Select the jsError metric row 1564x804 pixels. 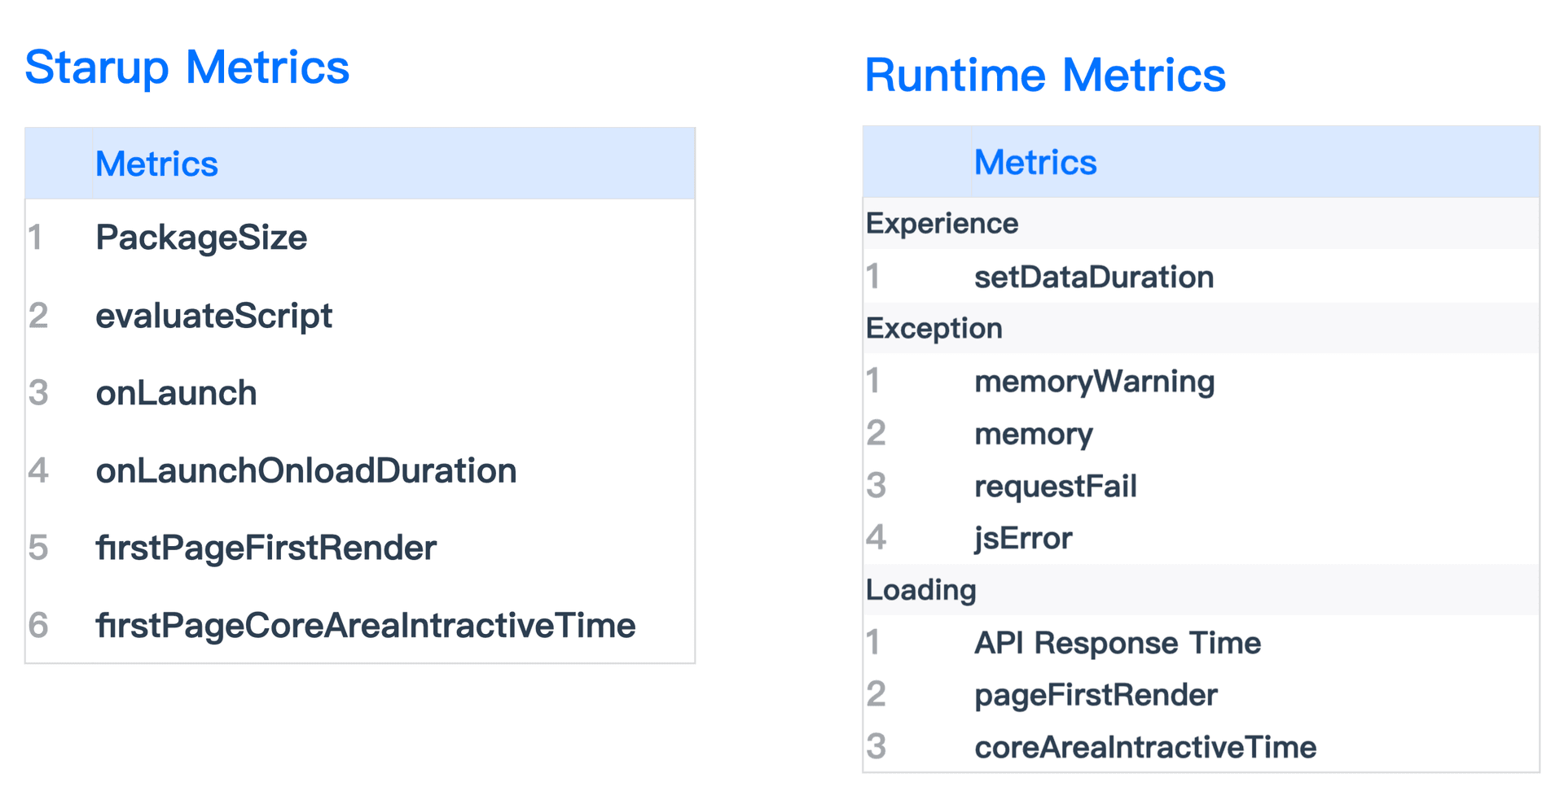1023,538
